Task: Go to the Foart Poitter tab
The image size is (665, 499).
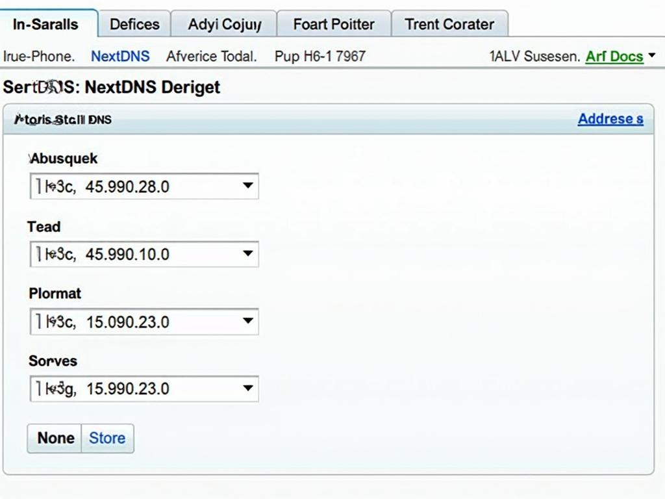Action: [334, 24]
